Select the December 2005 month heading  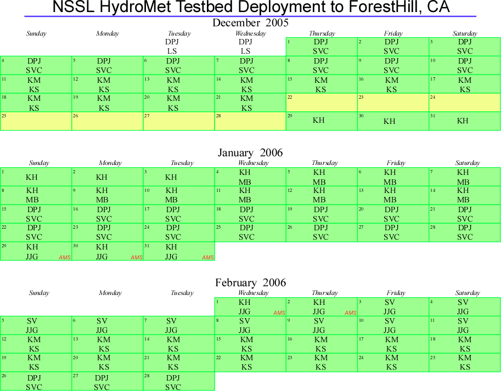click(250, 23)
